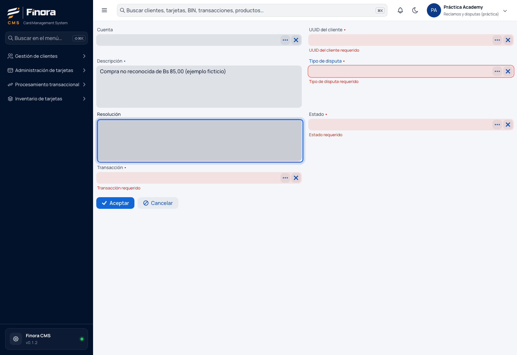The image size is (517, 355).
Task: Click the 'Tipo de disputa requerido' error text
Action: [334, 82]
